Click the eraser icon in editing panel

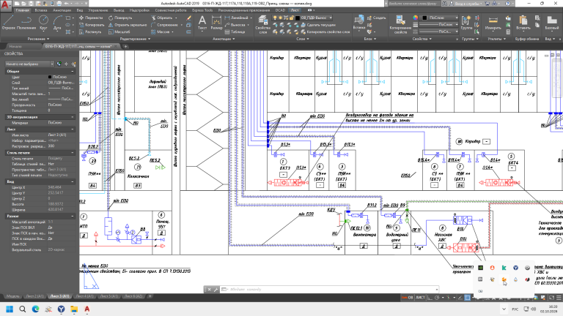(x=189, y=18)
